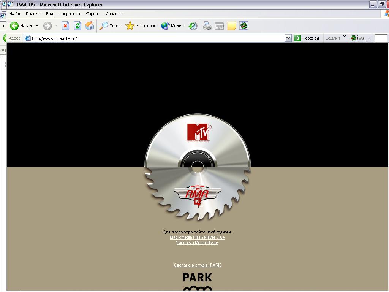Click the RMA 05 emblem on saw blade
The image size is (389, 292).
click(198, 197)
